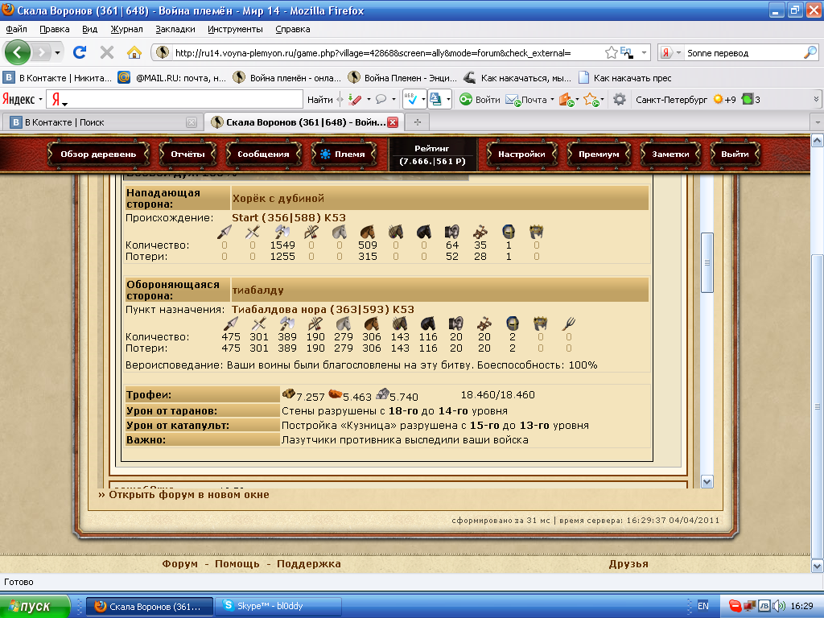The height and width of the screenshot is (618, 824).
Task: Open the search engine selector dropdown
Action: [678, 52]
